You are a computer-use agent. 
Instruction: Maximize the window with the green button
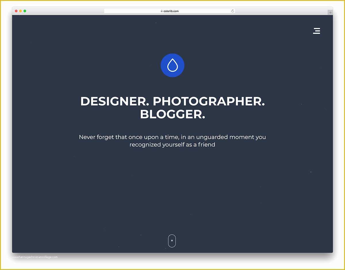coord(25,11)
